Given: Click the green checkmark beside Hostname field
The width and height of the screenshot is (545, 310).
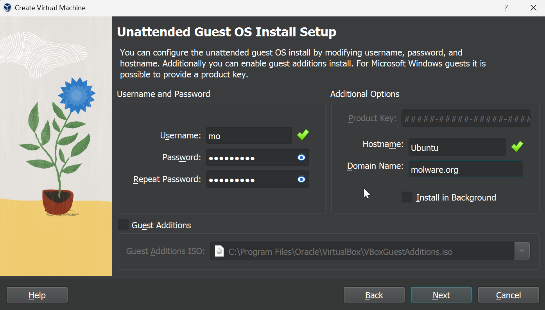Looking at the screenshot, I should click(x=517, y=147).
